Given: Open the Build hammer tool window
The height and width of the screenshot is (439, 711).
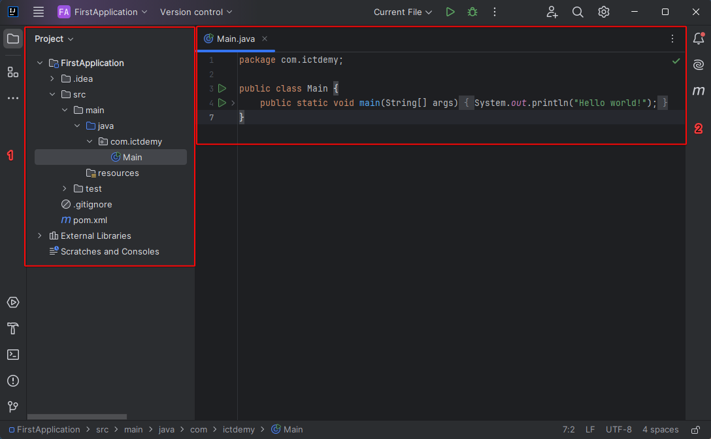Looking at the screenshot, I should click(x=13, y=328).
